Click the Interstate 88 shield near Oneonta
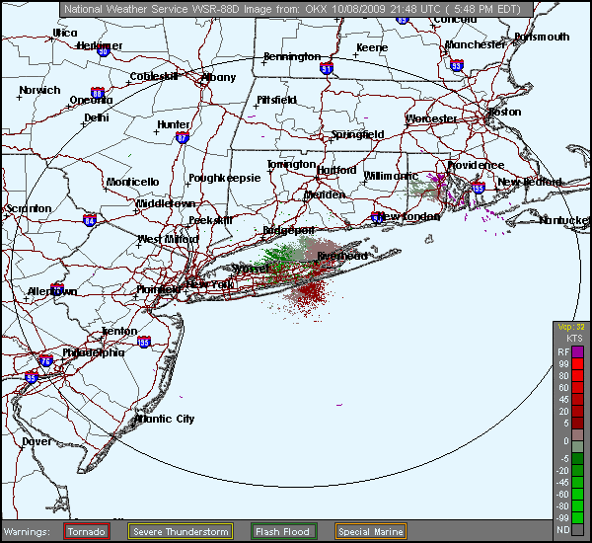Image resolution: width=592 pixels, height=543 pixels. click(98, 93)
